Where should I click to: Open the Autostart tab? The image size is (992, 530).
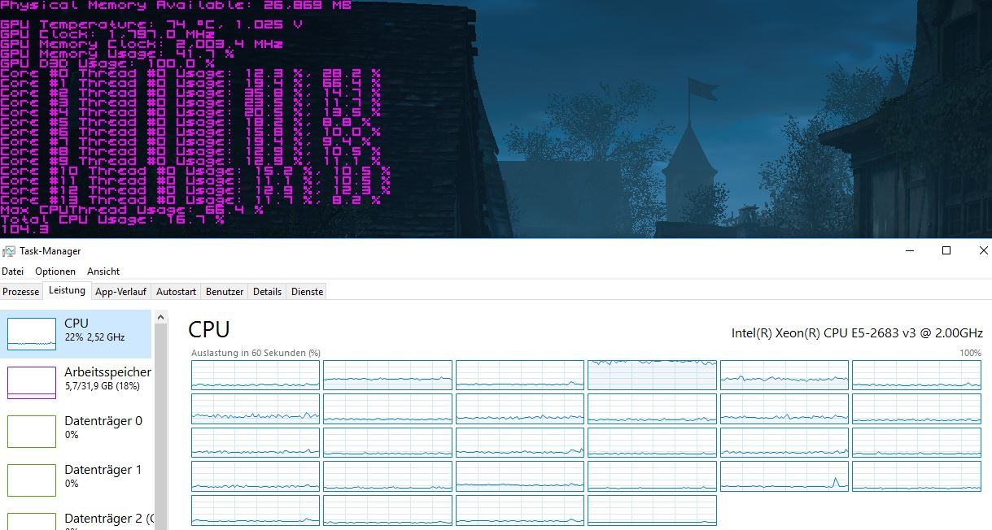177,292
